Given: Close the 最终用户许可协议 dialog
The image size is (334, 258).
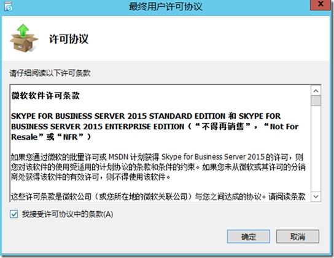Looking at the screenshot, I should point(320,4).
